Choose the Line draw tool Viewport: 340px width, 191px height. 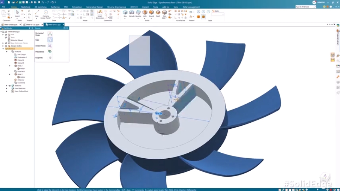(37, 13)
